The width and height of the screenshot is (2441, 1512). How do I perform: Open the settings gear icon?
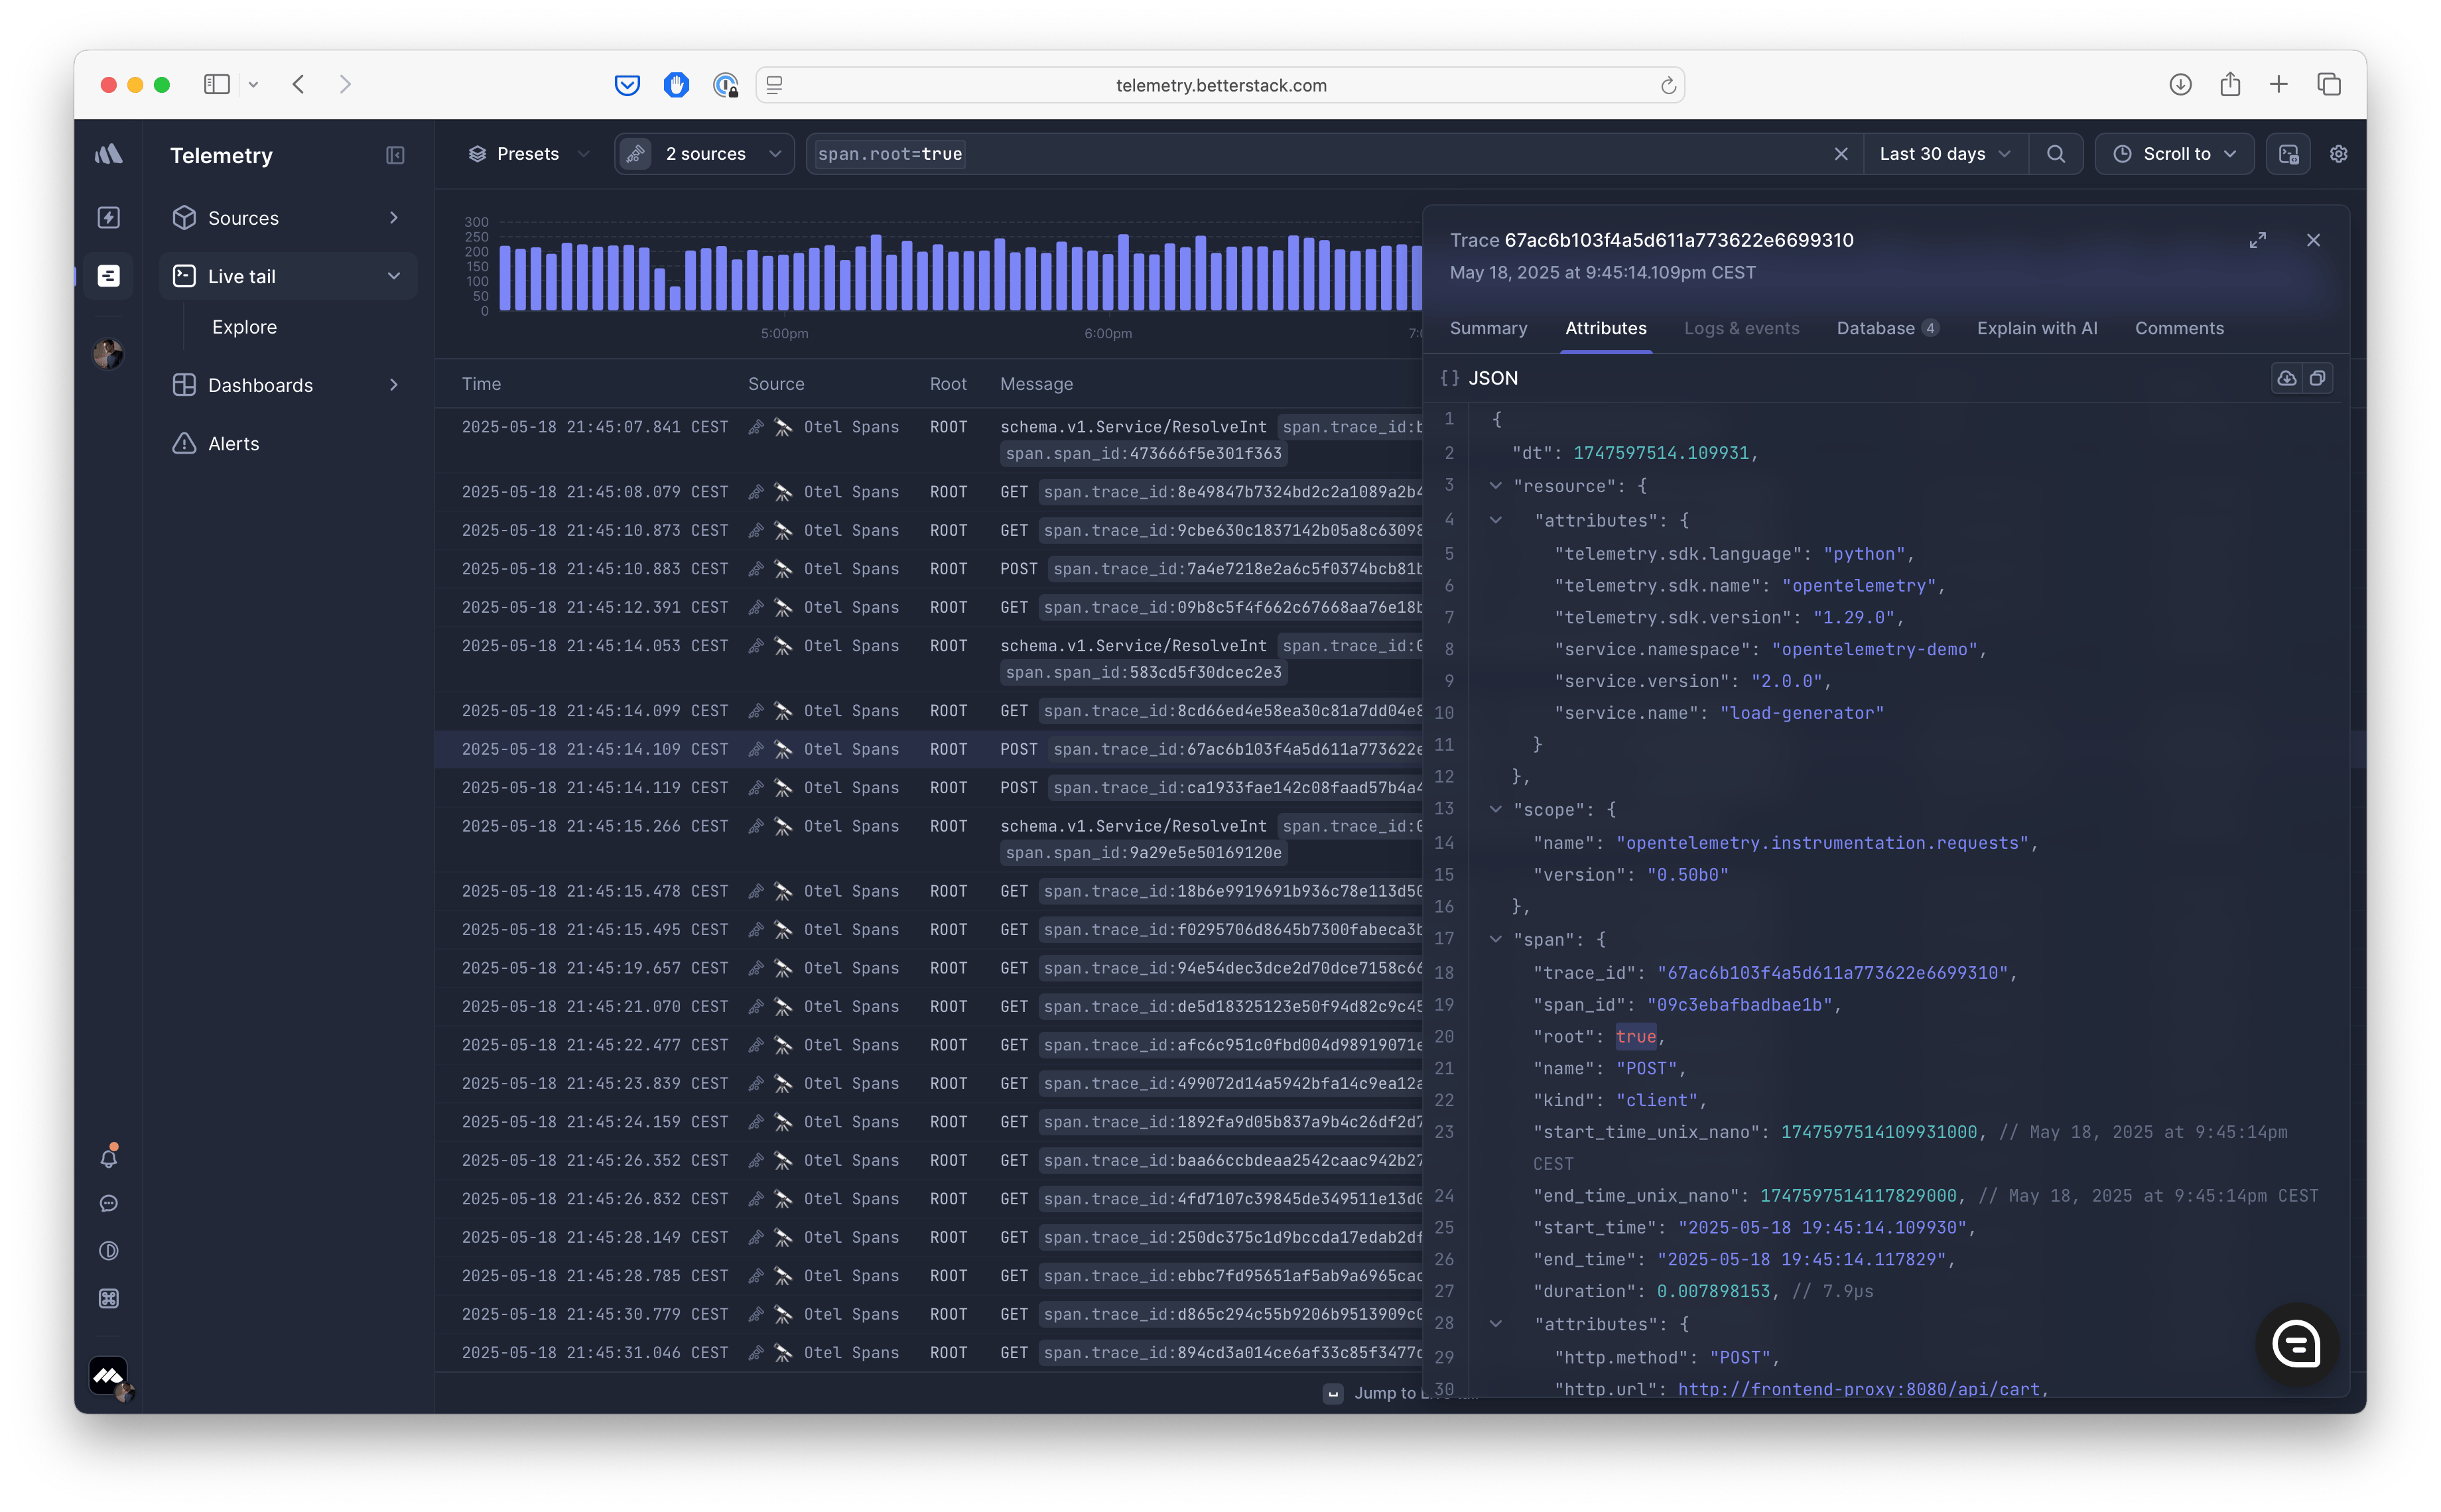tap(2338, 154)
